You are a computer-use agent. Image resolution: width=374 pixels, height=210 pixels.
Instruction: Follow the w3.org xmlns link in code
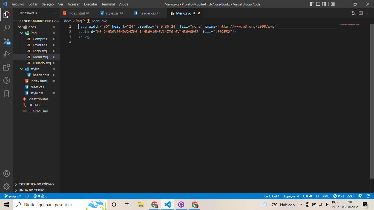(247, 27)
